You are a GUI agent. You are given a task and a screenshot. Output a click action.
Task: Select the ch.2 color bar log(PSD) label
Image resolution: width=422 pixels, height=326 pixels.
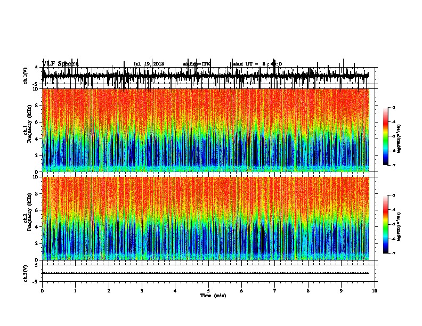(x=399, y=226)
